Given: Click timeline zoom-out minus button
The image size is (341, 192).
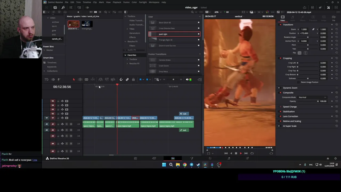Looking at the screenshot, I should pyautogui.click(x=164, y=79).
